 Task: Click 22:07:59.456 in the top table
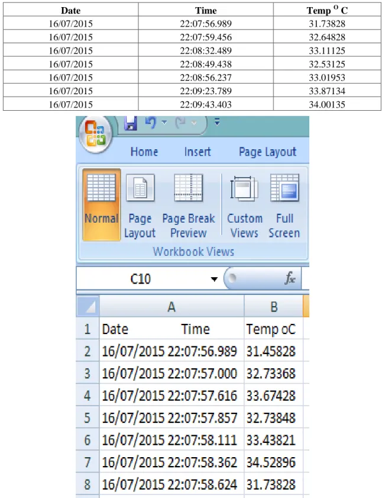point(206,37)
